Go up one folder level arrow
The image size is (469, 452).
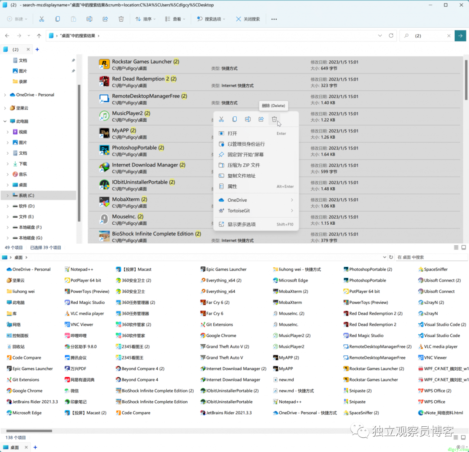(x=39, y=36)
